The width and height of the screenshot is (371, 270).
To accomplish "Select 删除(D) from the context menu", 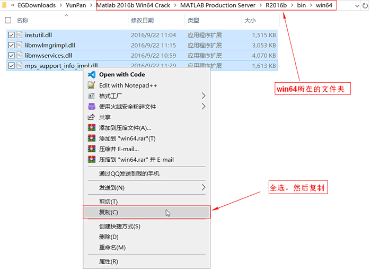I will [x=146, y=237].
